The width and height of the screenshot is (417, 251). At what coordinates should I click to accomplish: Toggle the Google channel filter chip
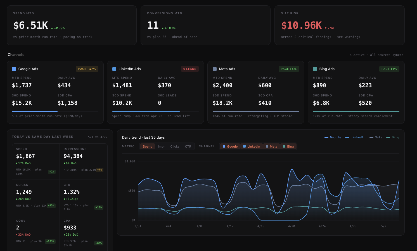[x=230, y=146]
